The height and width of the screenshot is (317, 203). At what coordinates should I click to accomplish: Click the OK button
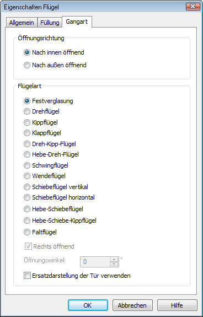88,305
